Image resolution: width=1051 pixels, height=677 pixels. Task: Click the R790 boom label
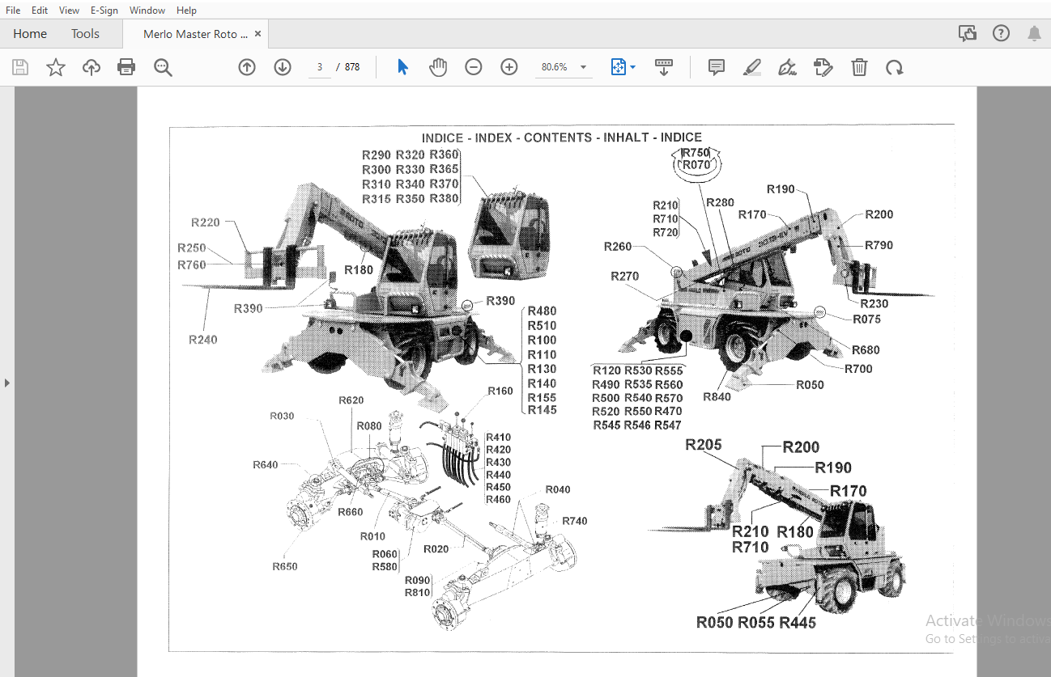pos(879,245)
